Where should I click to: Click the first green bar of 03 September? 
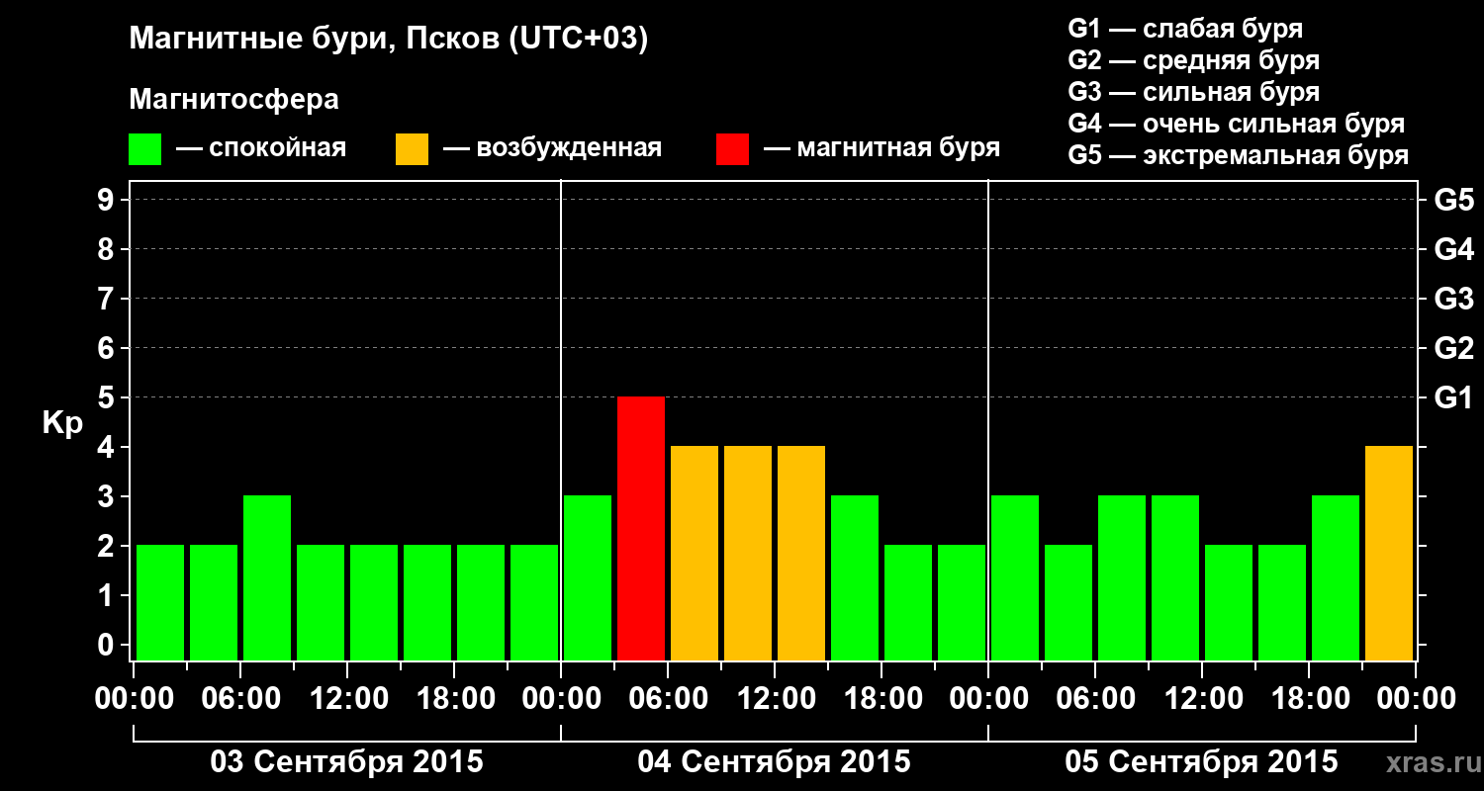coord(160,602)
